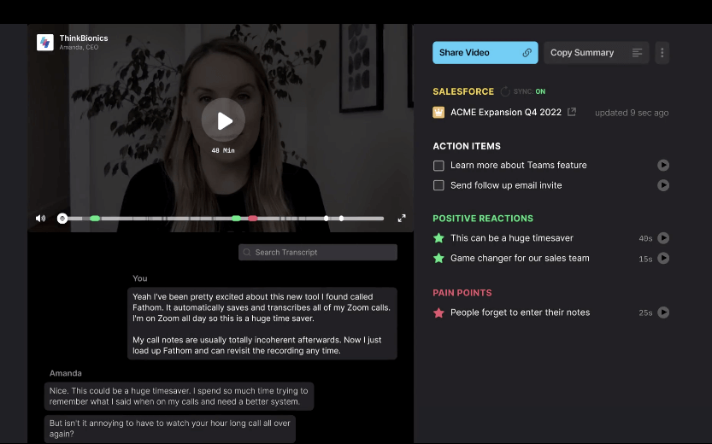
Task: Play clip for 'This can be a huge timesaver'
Action: coord(663,238)
